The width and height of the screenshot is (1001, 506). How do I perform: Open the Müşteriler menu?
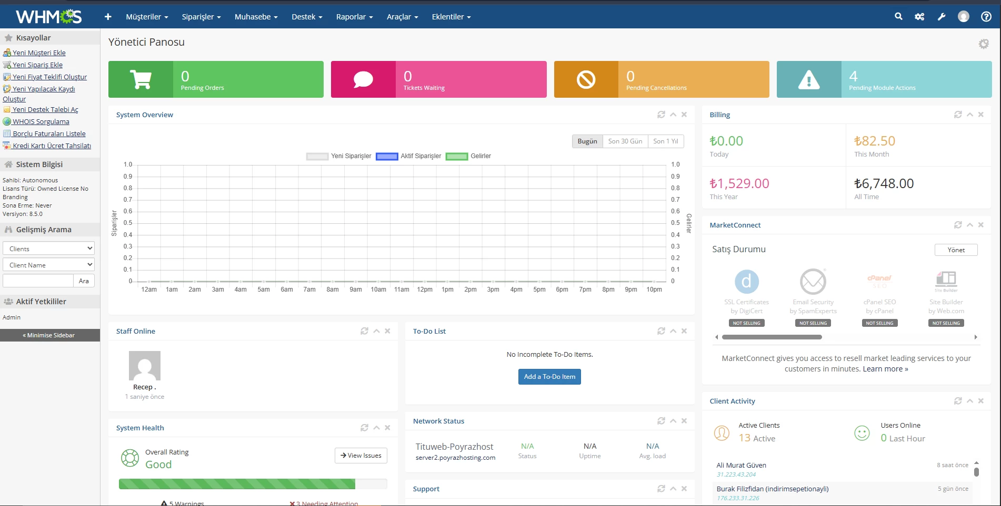pyautogui.click(x=147, y=17)
